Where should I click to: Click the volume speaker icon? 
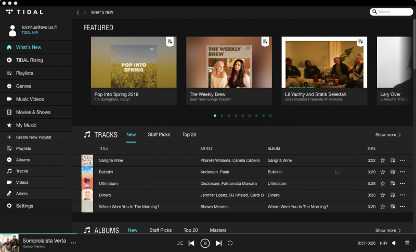395,243
